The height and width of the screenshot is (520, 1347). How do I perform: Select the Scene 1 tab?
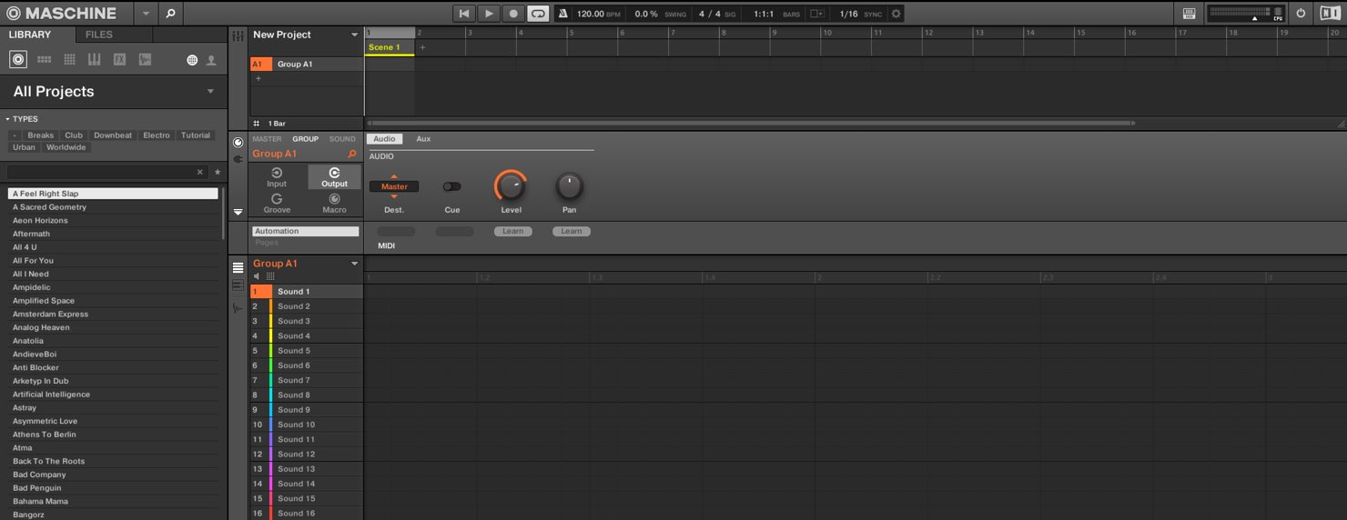(389, 47)
